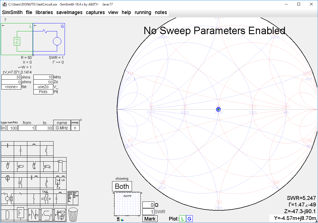Click the Mark button
Image resolution: width=318 pixels, height=223 pixels.
tap(150, 218)
